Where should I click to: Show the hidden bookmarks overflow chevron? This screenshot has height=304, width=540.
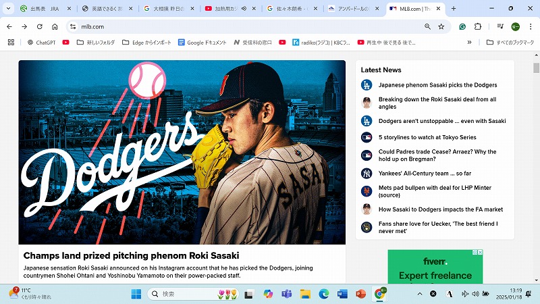click(469, 43)
